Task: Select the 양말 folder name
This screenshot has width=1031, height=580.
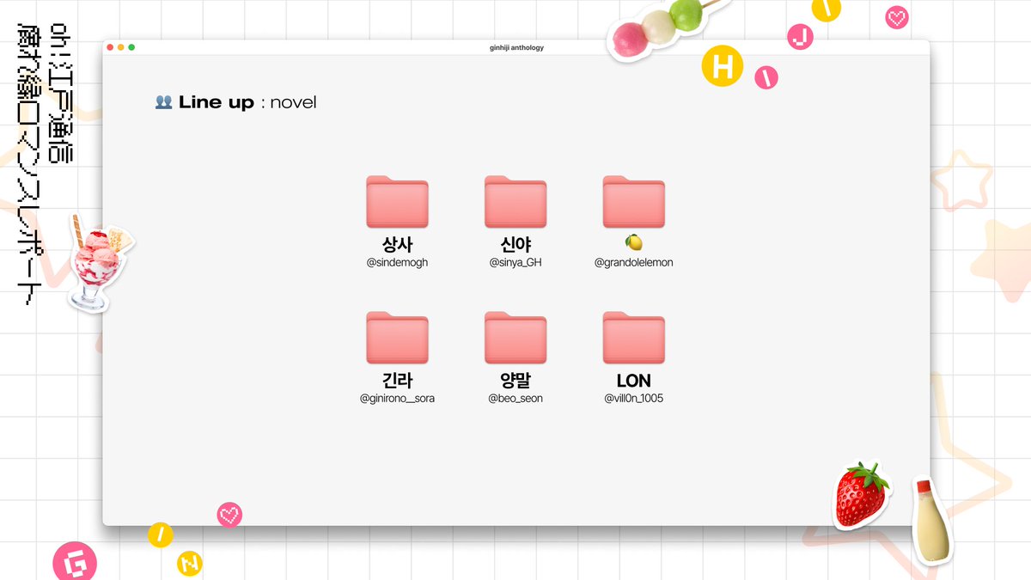Action: tap(515, 380)
